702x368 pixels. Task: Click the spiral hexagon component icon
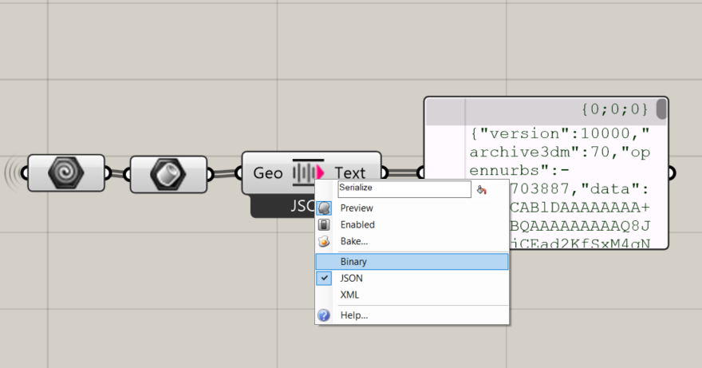point(65,172)
